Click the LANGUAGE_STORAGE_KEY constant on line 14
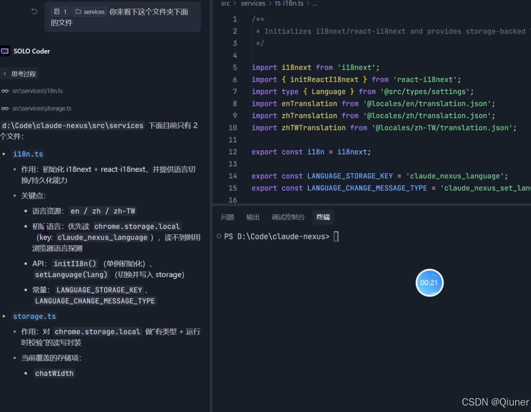Screen dimensions: 531x412 [350, 176]
